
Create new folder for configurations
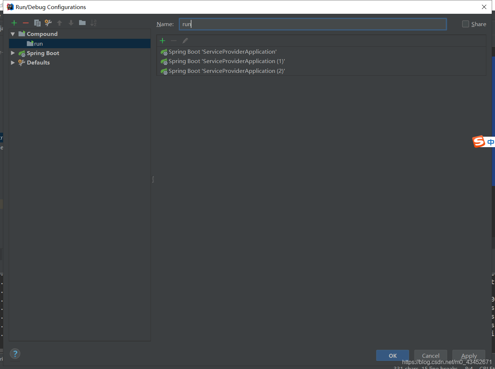point(82,23)
